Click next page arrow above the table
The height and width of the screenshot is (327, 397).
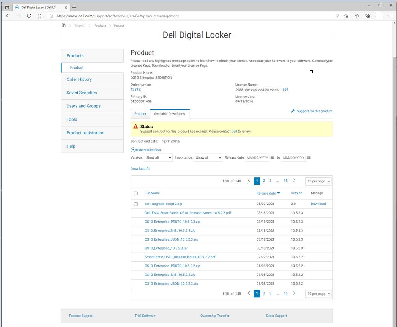click(294, 181)
